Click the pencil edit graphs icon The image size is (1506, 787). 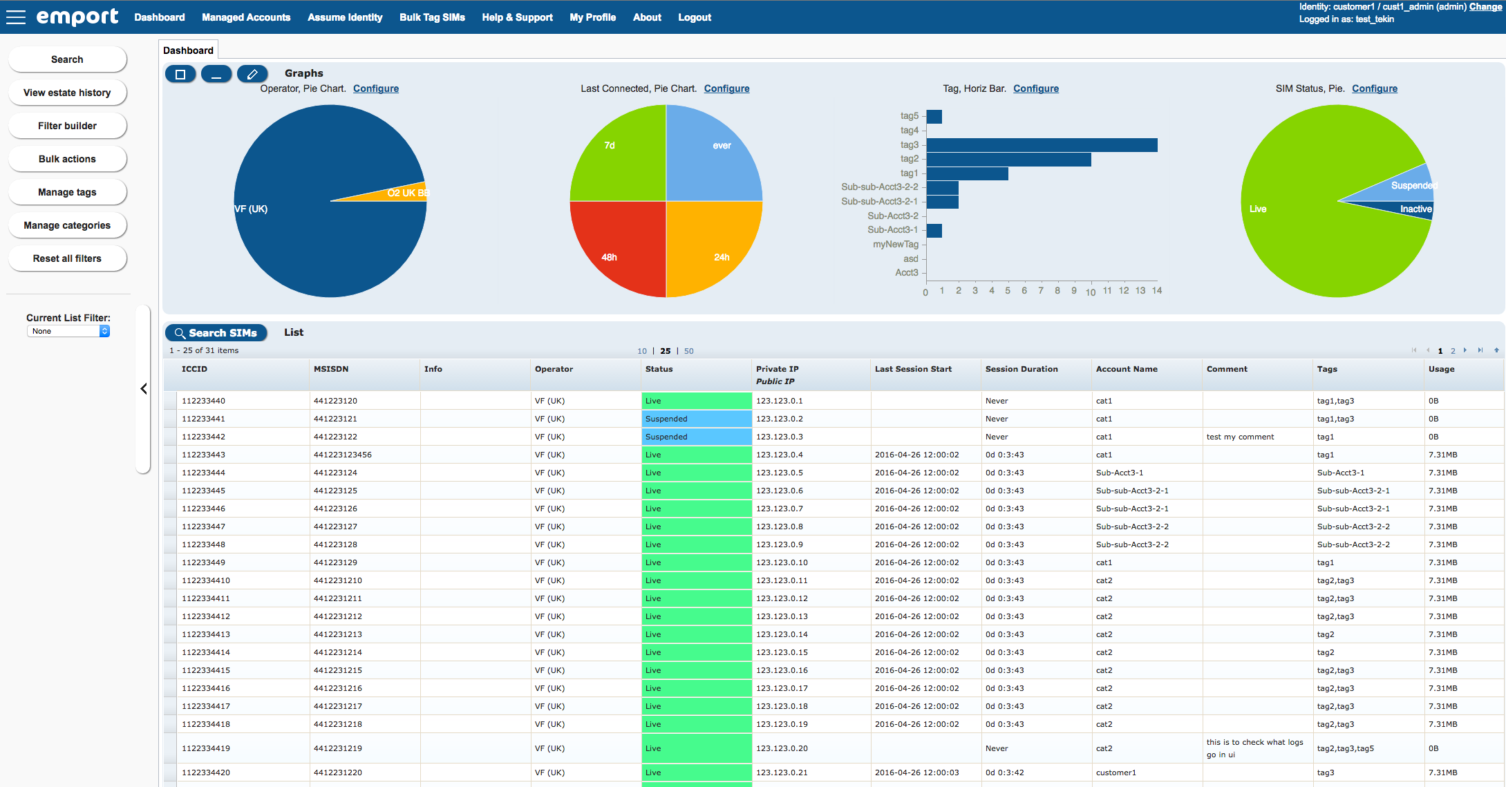(x=252, y=74)
